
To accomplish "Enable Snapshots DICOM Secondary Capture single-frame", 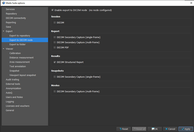I will 55,77.
